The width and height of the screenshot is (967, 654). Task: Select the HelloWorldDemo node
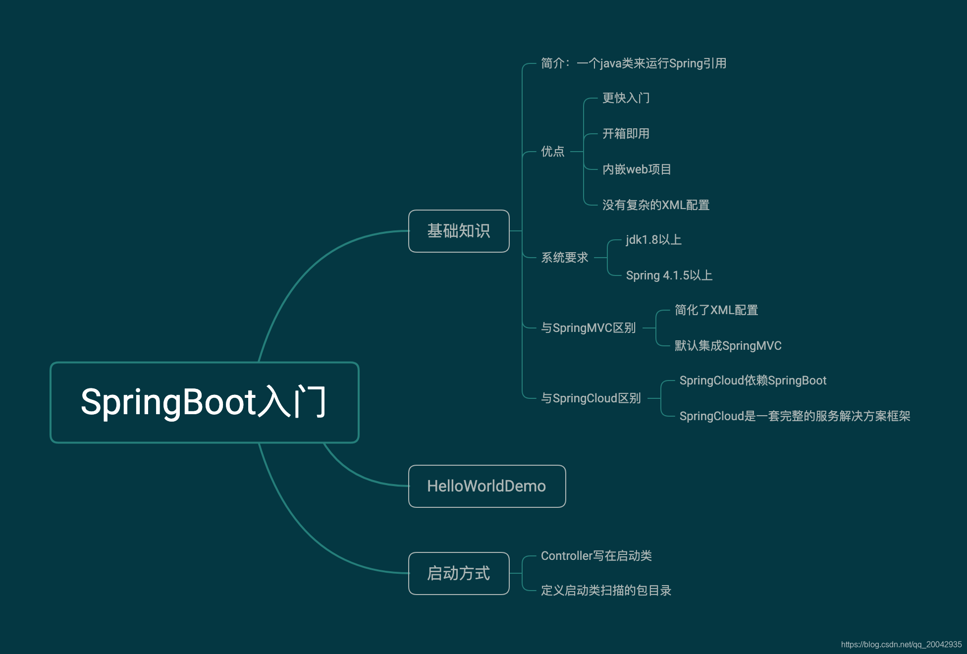click(487, 486)
